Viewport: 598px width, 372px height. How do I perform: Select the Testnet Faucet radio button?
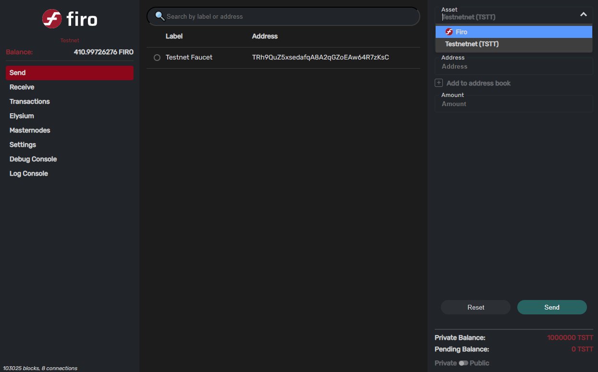coord(157,58)
